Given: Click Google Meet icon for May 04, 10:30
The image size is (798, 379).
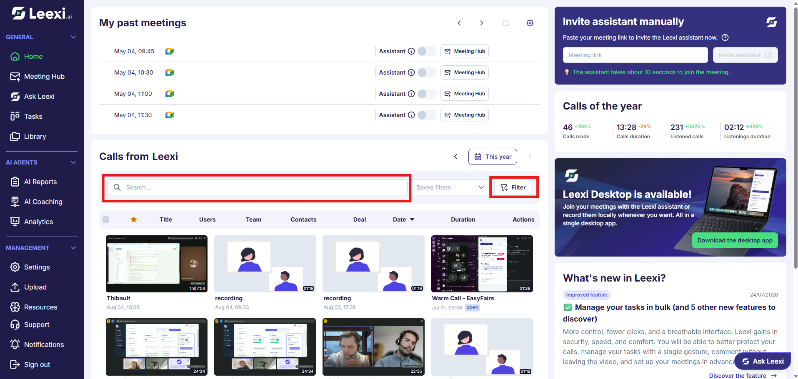Looking at the screenshot, I should coord(170,72).
